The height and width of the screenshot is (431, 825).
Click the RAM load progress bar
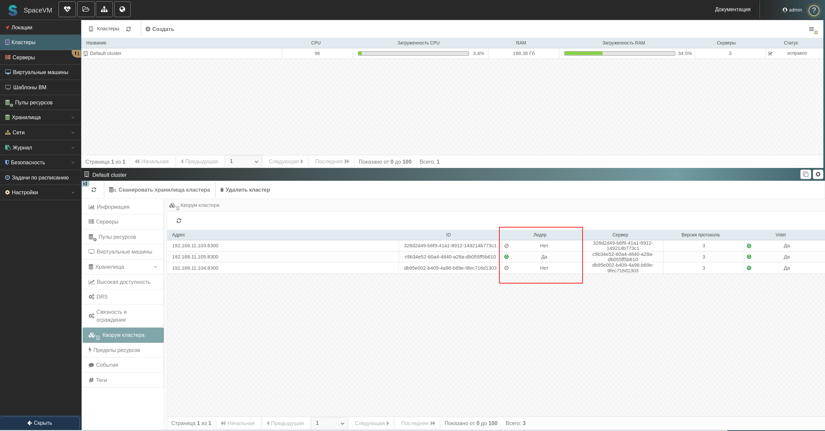tap(619, 53)
